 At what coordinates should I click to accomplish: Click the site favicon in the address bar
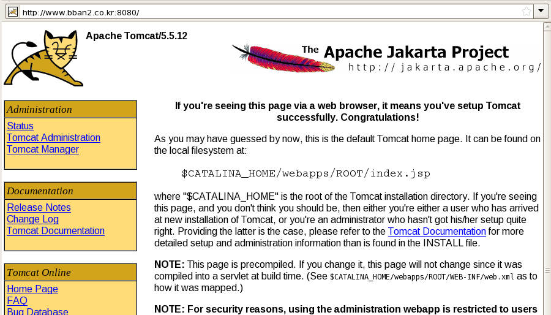13,12
